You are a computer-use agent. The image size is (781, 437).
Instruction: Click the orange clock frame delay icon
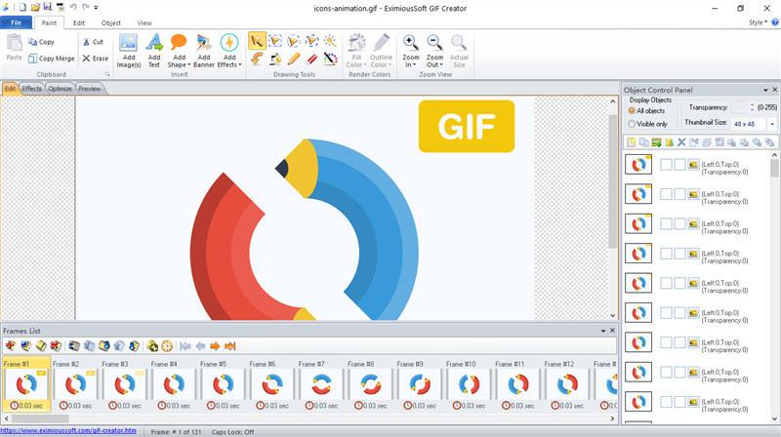point(167,346)
